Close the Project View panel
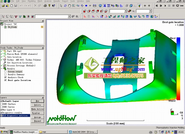This screenshot has height=134, width=185. point(43,21)
